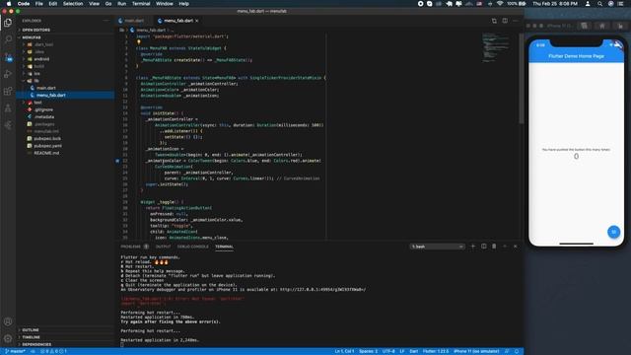Switch to the DEBUG CONSOLE tab
Screen dimensions: 631x355
(x=193, y=247)
